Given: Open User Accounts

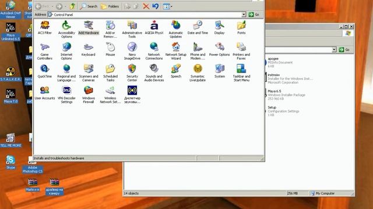Looking at the screenshot, I should coord(45,93).
